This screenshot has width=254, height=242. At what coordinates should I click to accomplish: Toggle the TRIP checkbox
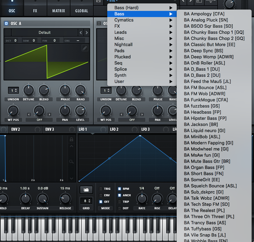(120, 202)
